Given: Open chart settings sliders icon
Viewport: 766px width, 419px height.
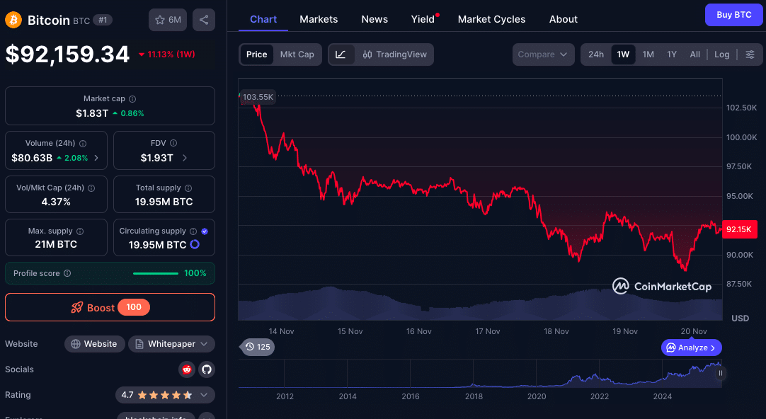Looking at the screenshot, I should [x=750, y=54].
